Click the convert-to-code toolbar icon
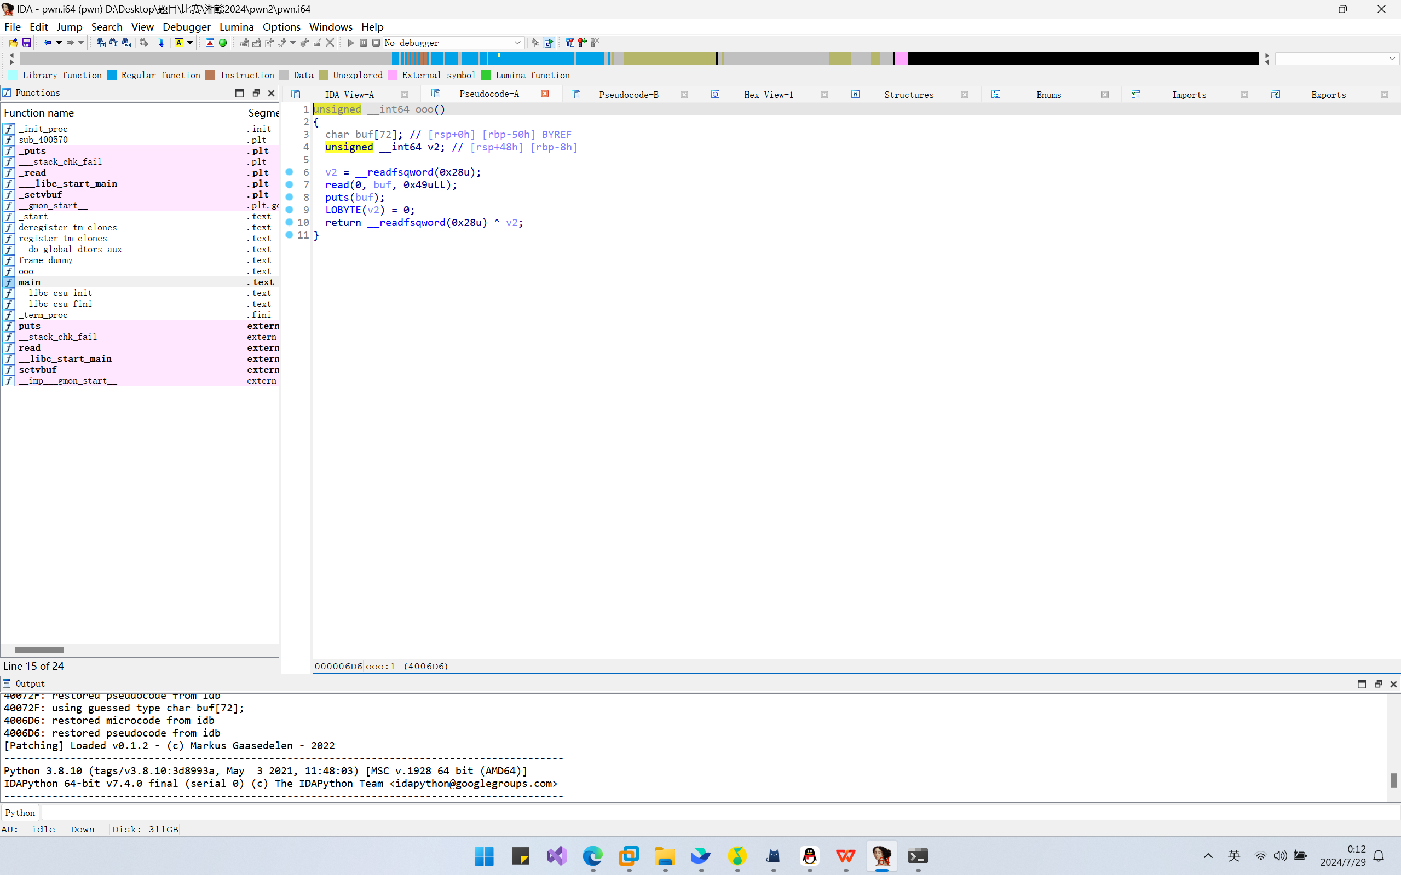Screen dimensions: 1401x875 [x=244, y=43]
